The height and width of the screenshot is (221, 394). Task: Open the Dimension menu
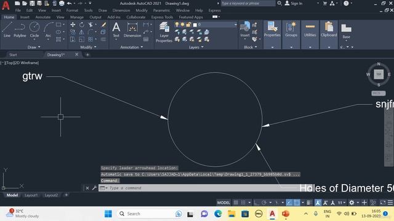point(121,10)
